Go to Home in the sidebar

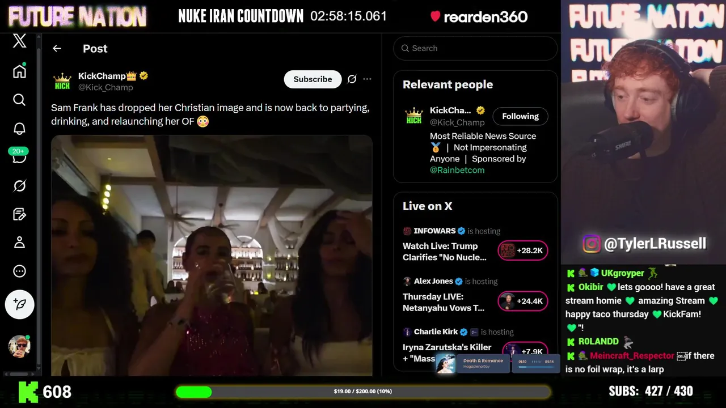(x=19, y=71)
